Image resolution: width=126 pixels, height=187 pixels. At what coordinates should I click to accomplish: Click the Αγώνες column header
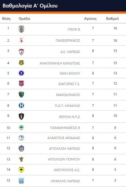[90, 19]
